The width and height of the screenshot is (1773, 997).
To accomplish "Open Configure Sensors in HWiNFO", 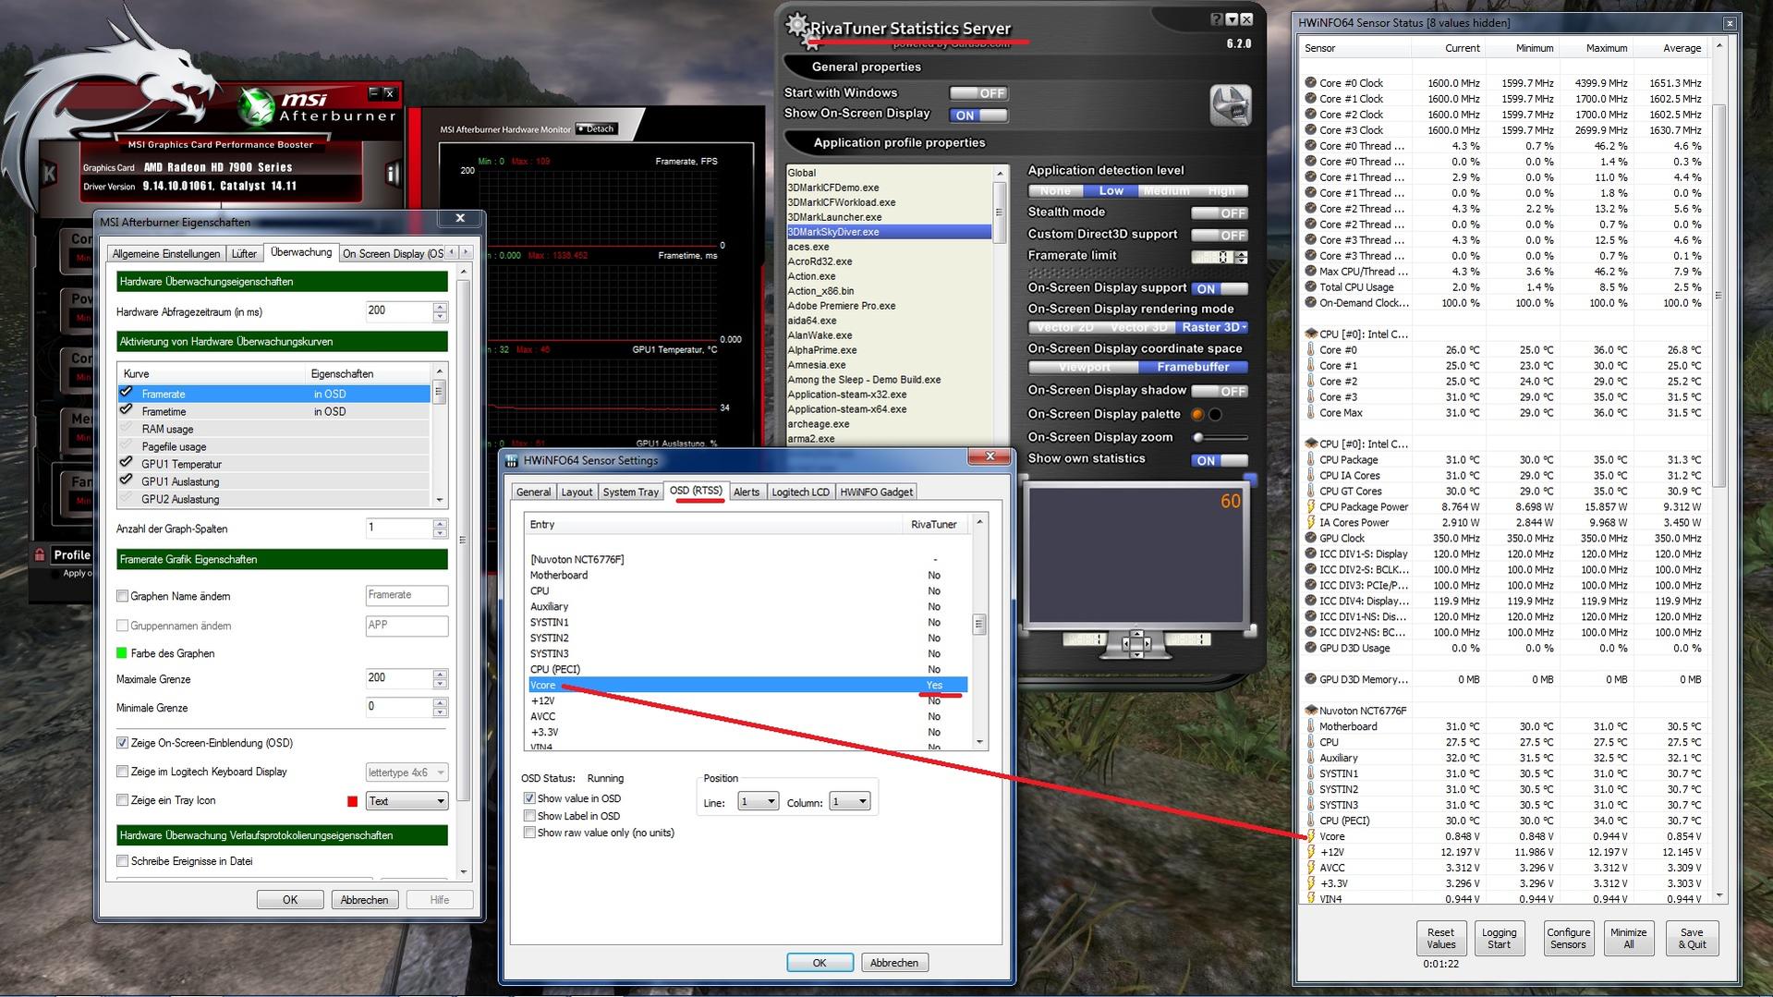I will coord(1568,938).
